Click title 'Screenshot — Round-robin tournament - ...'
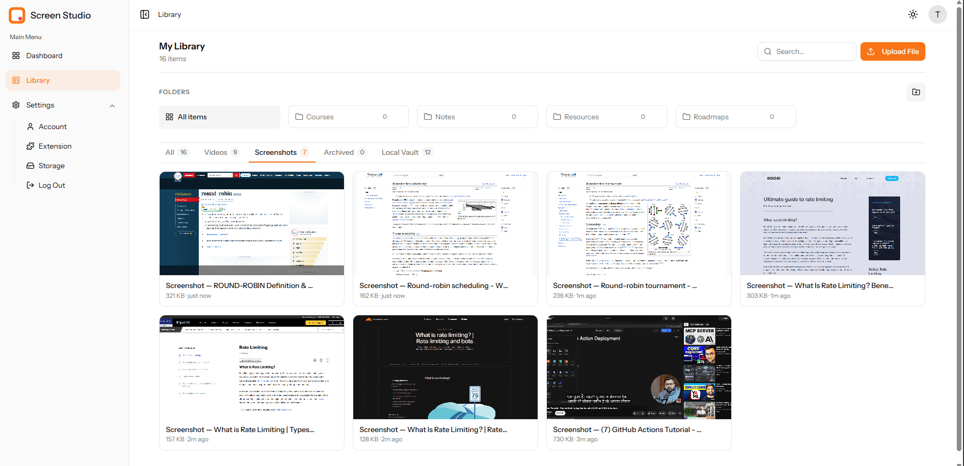The width and height of the screenshot is (964, 466). 625,285
